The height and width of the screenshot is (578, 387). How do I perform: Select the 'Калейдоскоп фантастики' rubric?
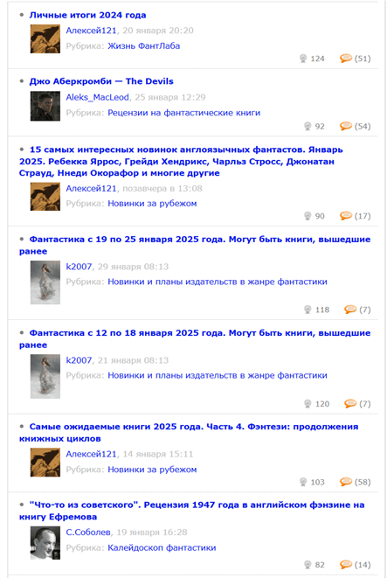(162, 547)
